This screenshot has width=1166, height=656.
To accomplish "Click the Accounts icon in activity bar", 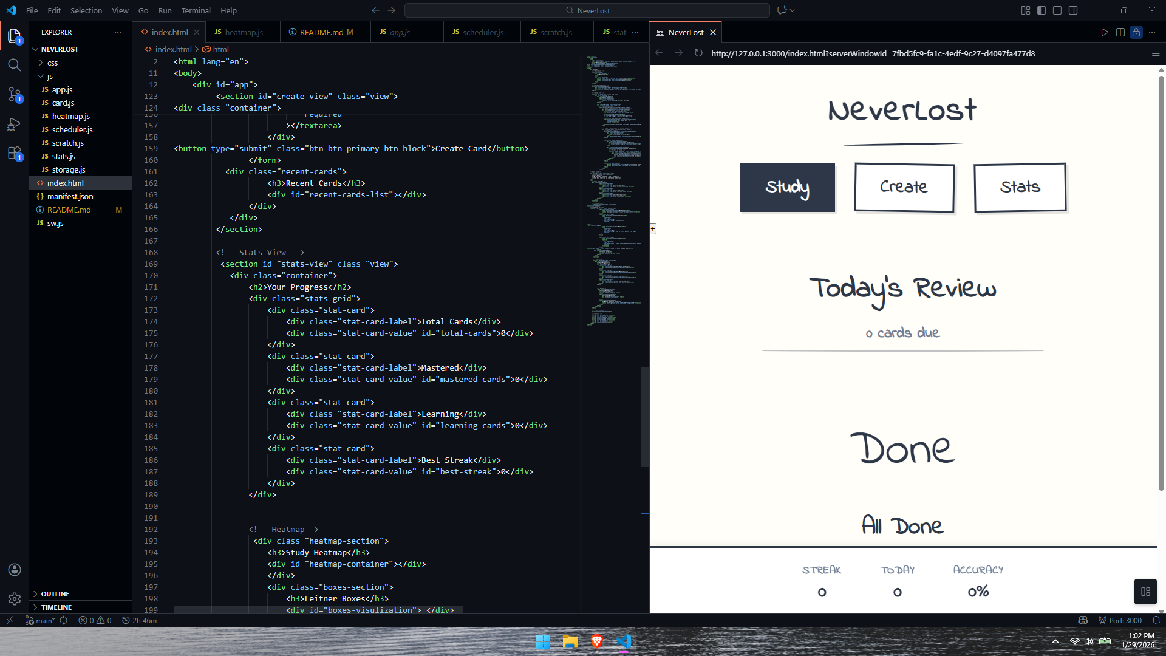I will (x=14, y=570).
